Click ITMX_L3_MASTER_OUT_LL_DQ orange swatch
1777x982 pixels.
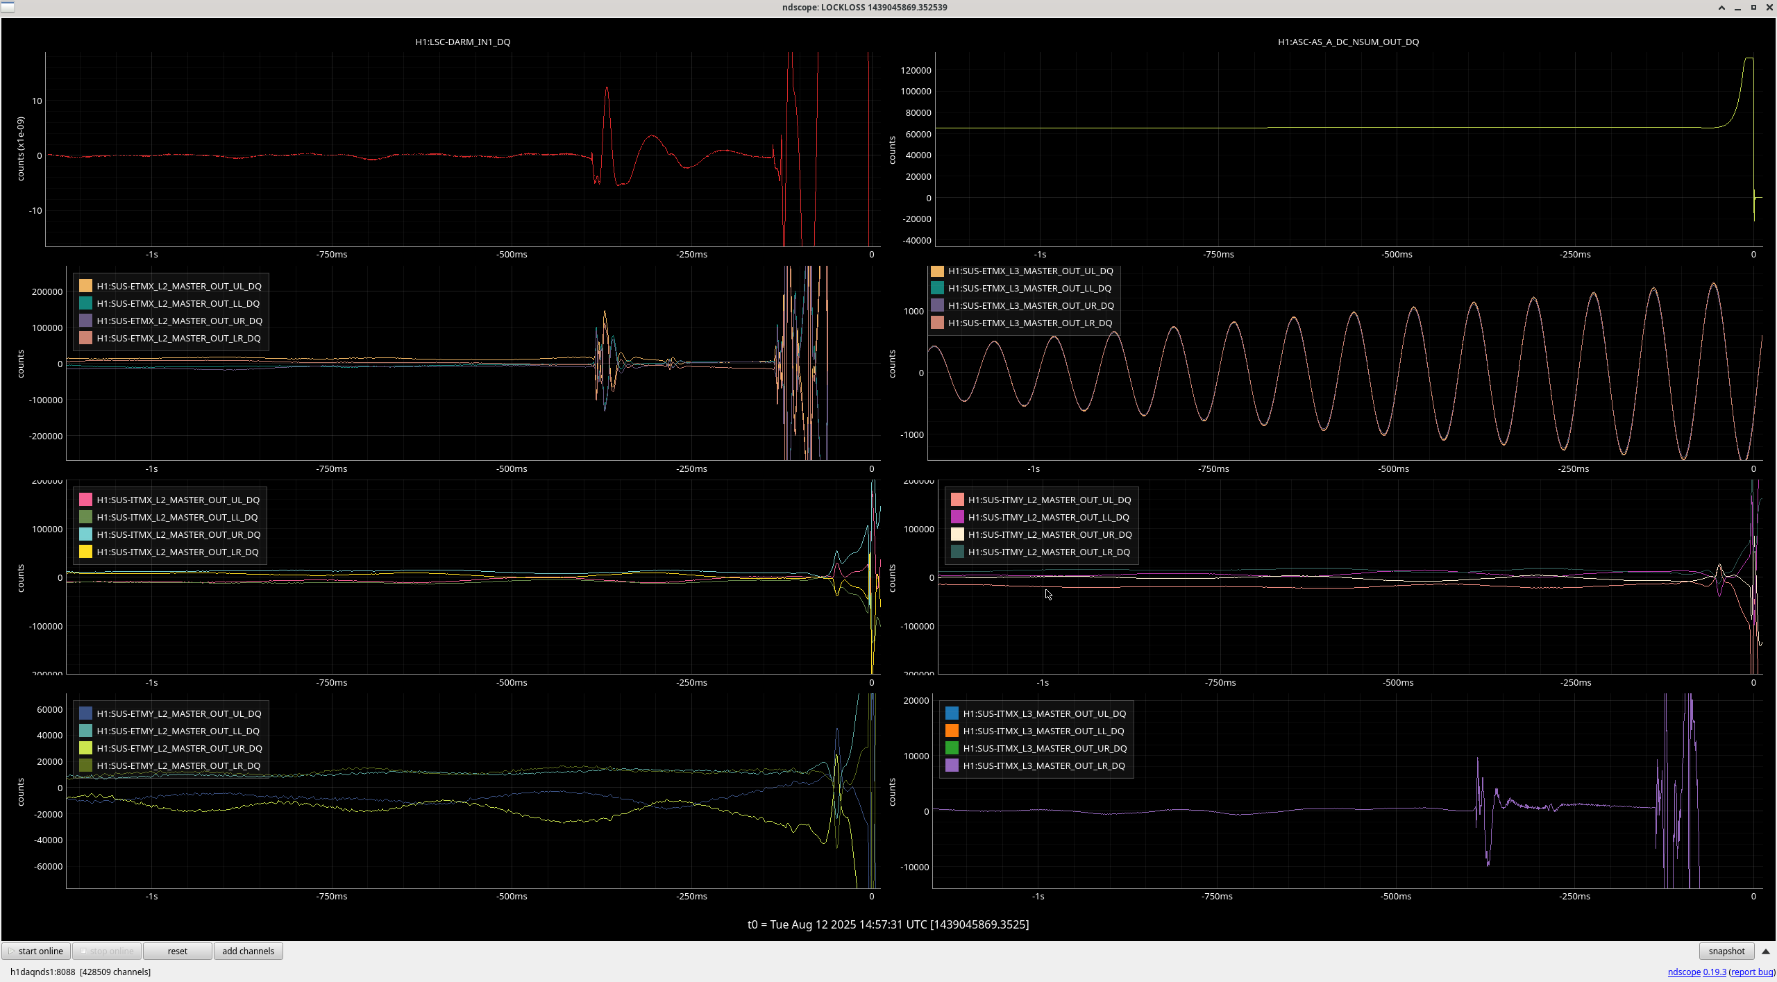click(x=952, y=731)
